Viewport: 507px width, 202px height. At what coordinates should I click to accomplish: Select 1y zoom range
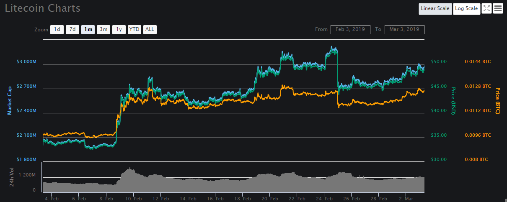[119, 29]
